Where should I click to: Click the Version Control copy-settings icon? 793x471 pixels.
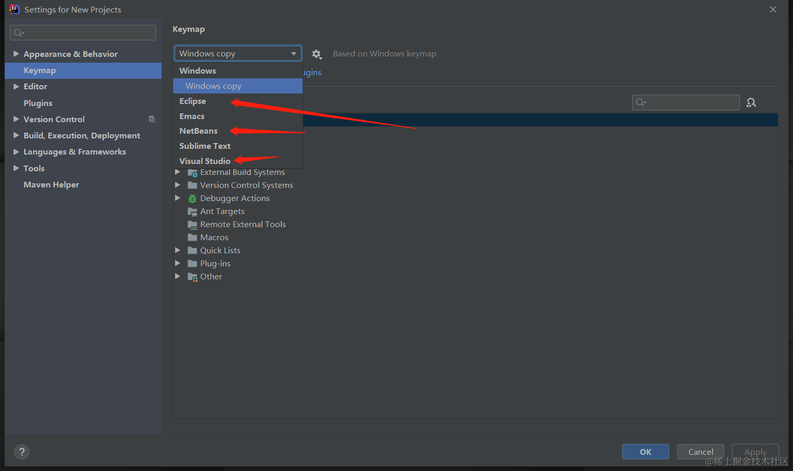[152, 119]
